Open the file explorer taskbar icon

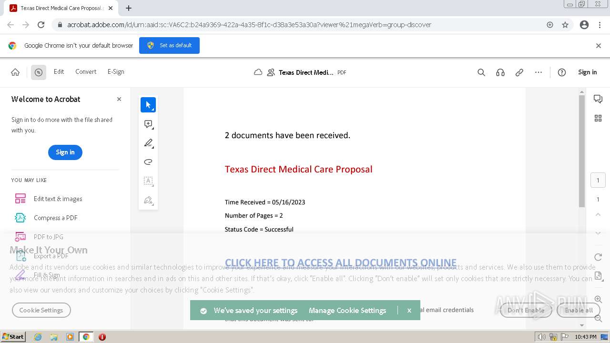click(x=54, y=337)
